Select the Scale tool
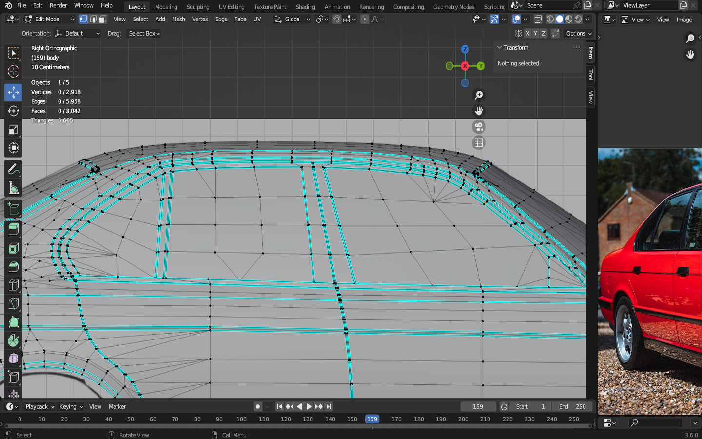The height and width of the screenshot is (439, 702). click(x=13, y=130)
